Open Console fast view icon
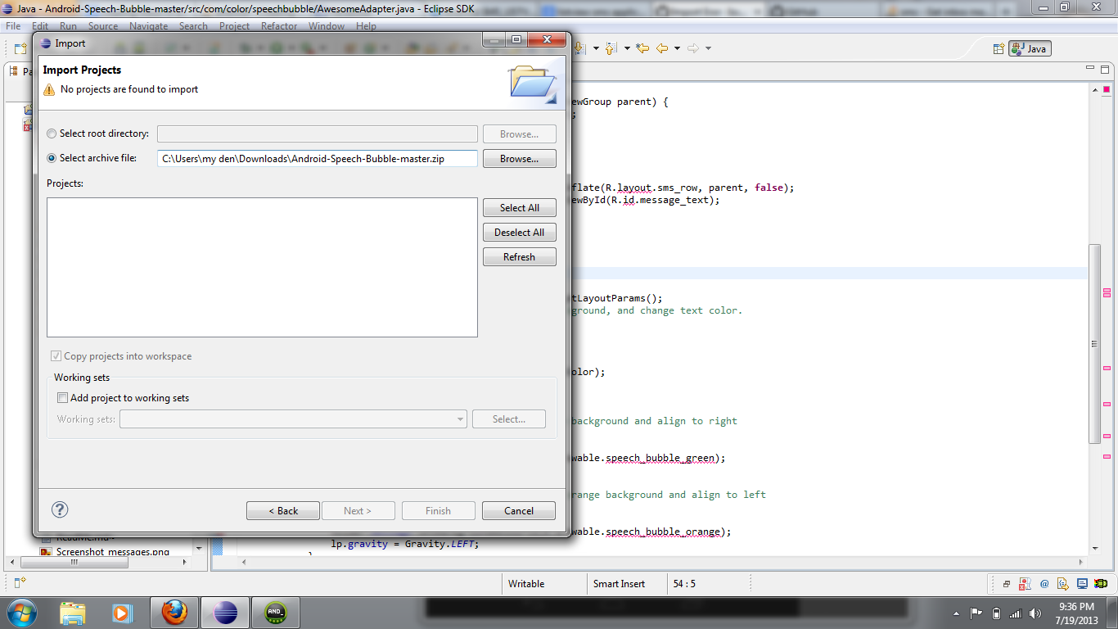Image resolution: width=1118 pixels, height=629 pixels. [x=1082, y=584]
